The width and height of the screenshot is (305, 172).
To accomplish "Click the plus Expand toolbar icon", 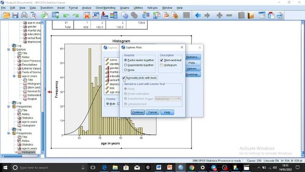I will tap(219, 15).
